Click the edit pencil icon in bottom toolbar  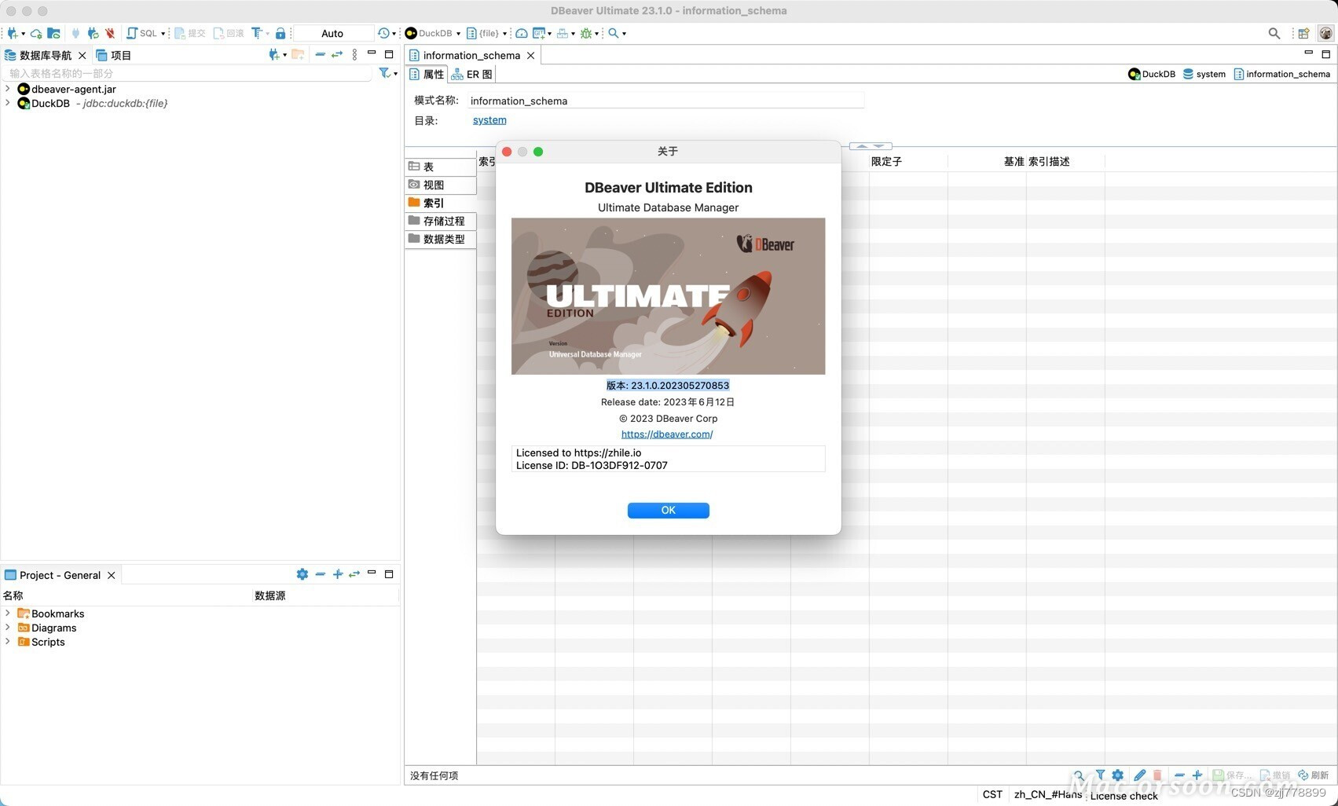click(1140, 775)
